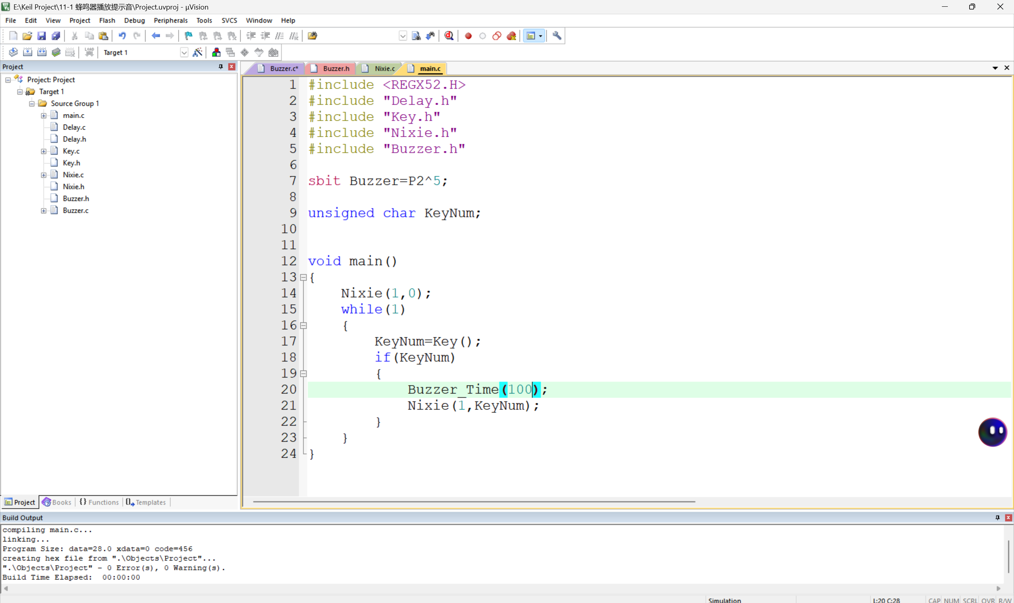Select Buzzer.c in project tree
The height and width of the screenshot is (603, 1014).
(x=76, y=210)
